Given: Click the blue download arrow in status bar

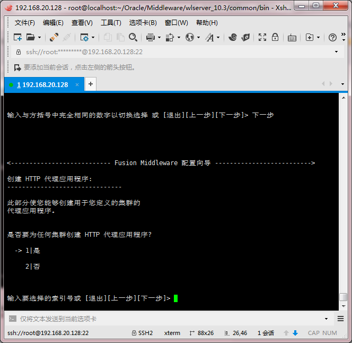Looking at the screenshot, I should tap(295, 333).
